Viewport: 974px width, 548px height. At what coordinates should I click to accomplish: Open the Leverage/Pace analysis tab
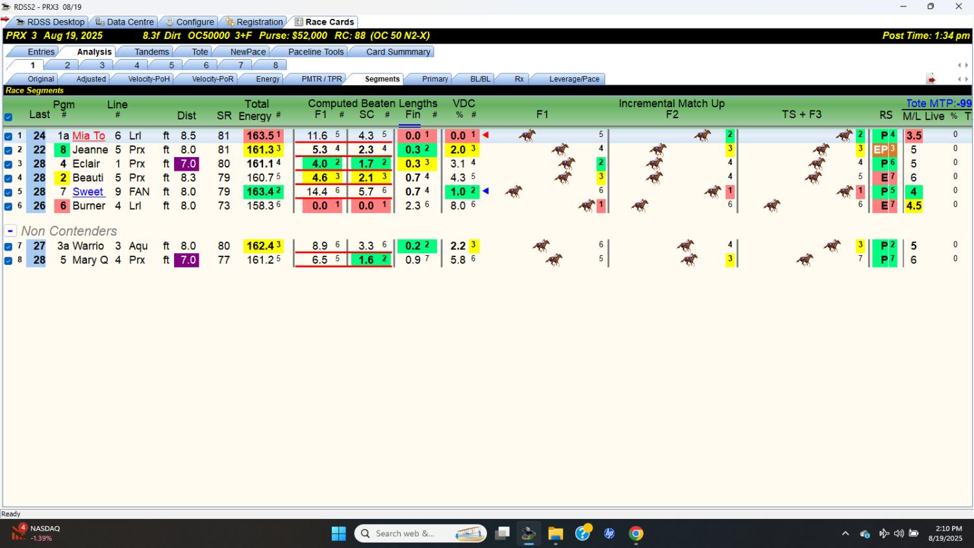coord(574,79)
